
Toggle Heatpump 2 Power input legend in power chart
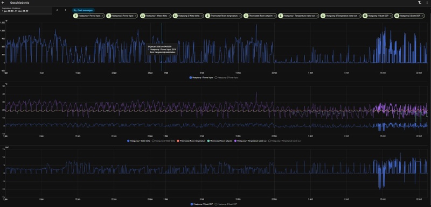[226, 77]
